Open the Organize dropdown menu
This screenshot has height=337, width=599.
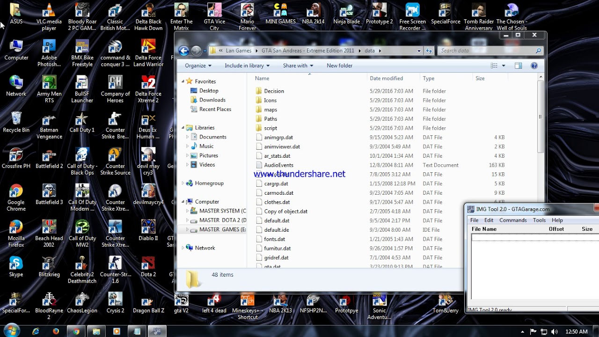tap(198, 66)
